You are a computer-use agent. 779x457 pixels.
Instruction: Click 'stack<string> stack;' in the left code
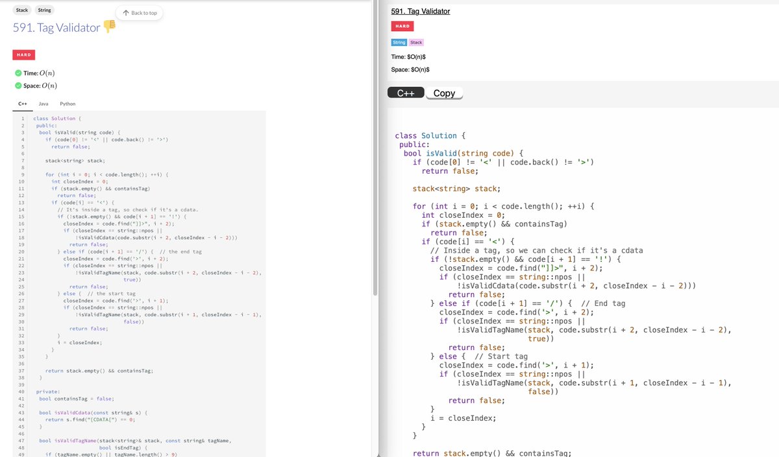click(75, 159)
